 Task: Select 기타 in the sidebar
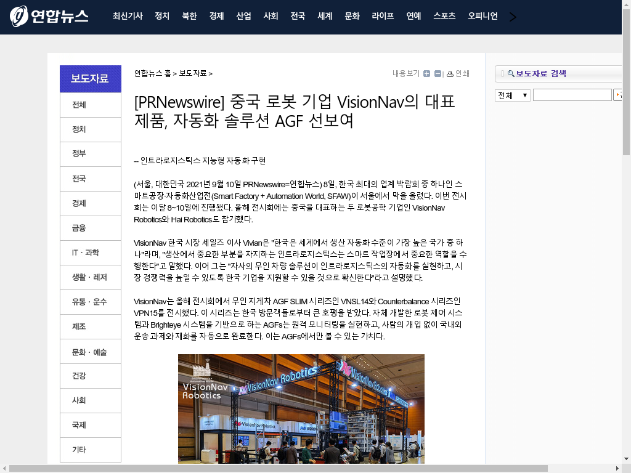[91, 450]
